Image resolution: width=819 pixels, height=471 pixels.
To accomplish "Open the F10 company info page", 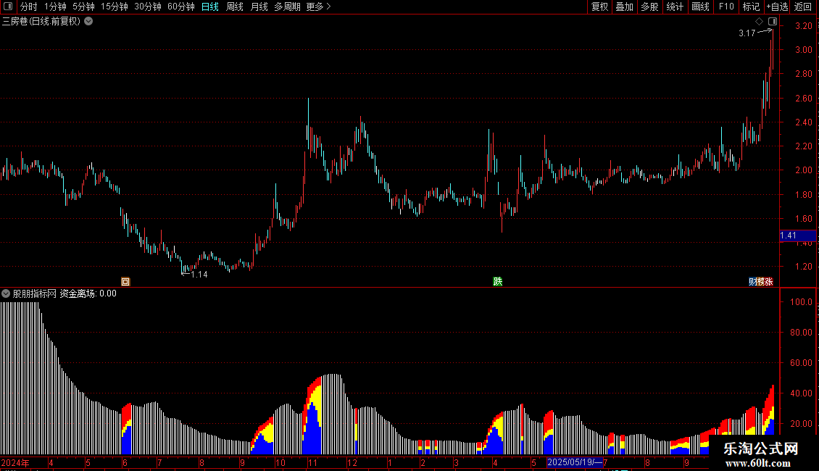I will [x=726, y=7].
